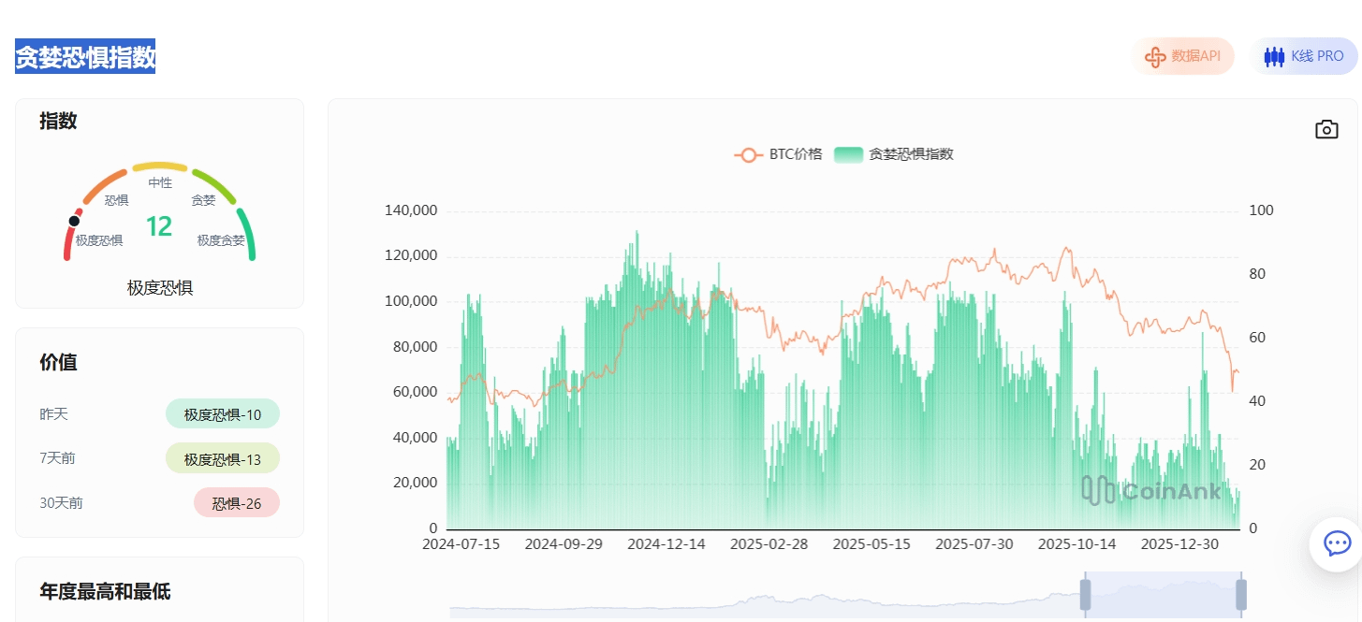Toggle the 贪婪恐惧指数 legend series
Screen dimensions: 1362x622
(x=894, y=154)
